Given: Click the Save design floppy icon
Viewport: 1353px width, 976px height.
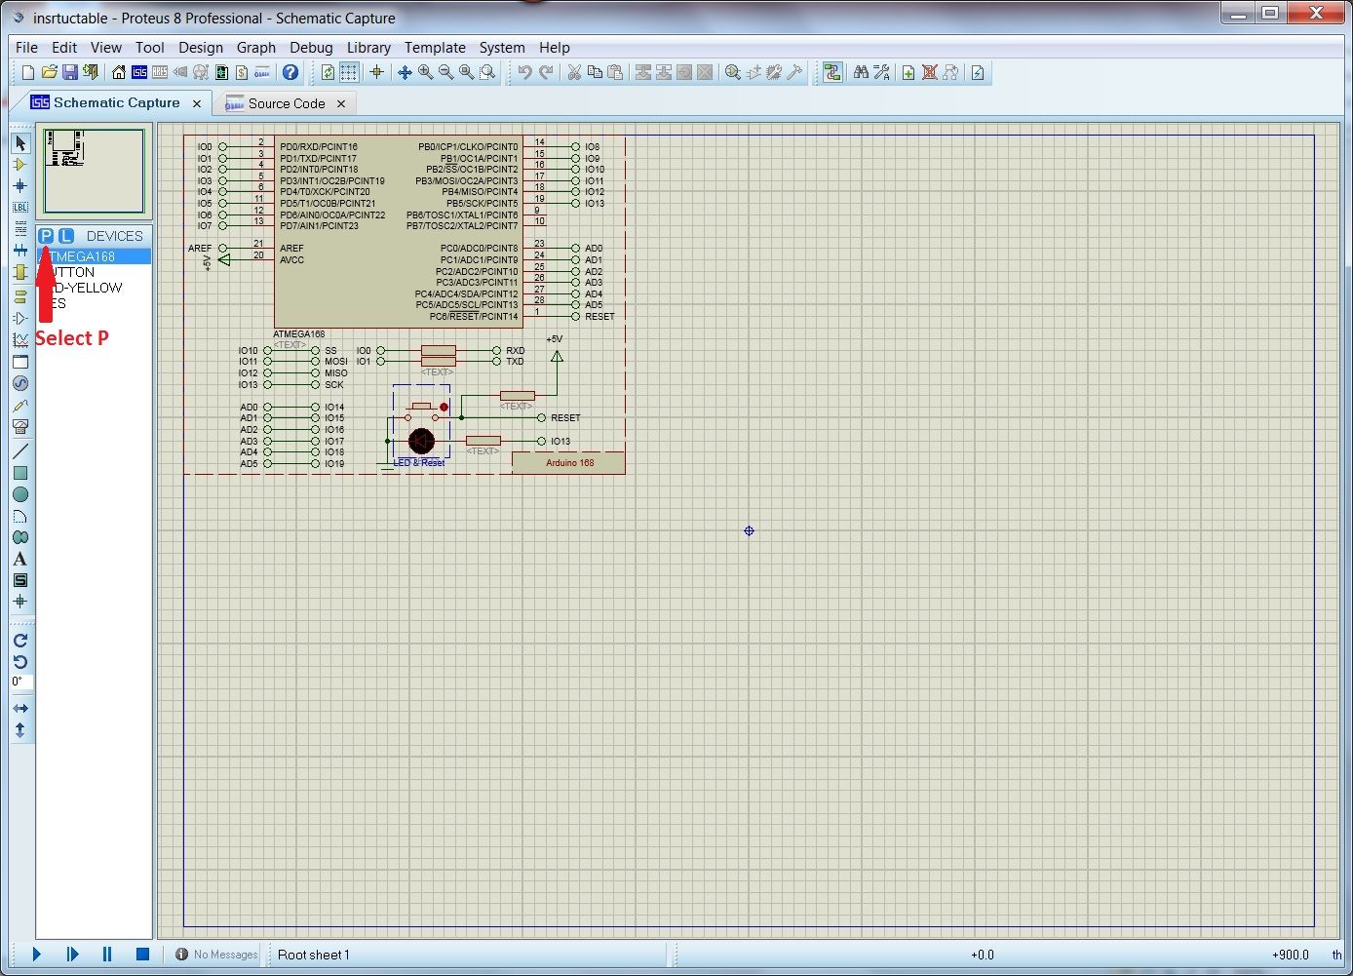Looking at the screenshot, I should (x=69, y=72).
